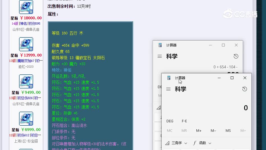
Task: Click the M- memory subtract button
Action: coord(213,131)
